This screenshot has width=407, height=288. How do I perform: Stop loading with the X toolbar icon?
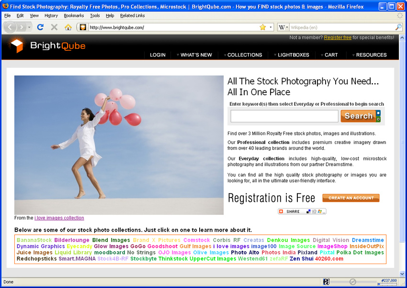pos(54,27)
